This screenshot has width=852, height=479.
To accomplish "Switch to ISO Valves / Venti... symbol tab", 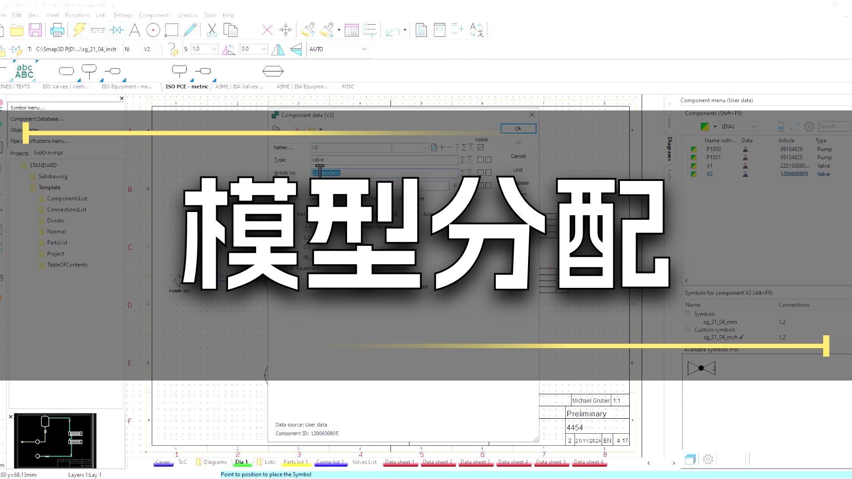I will coord(66,86).
